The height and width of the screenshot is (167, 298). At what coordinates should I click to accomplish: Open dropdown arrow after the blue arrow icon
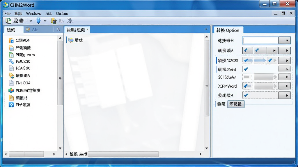[45, 21]
